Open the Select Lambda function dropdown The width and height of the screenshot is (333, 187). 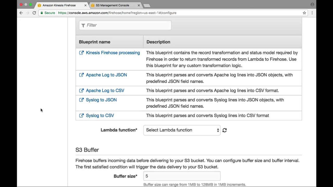point(182,130)
